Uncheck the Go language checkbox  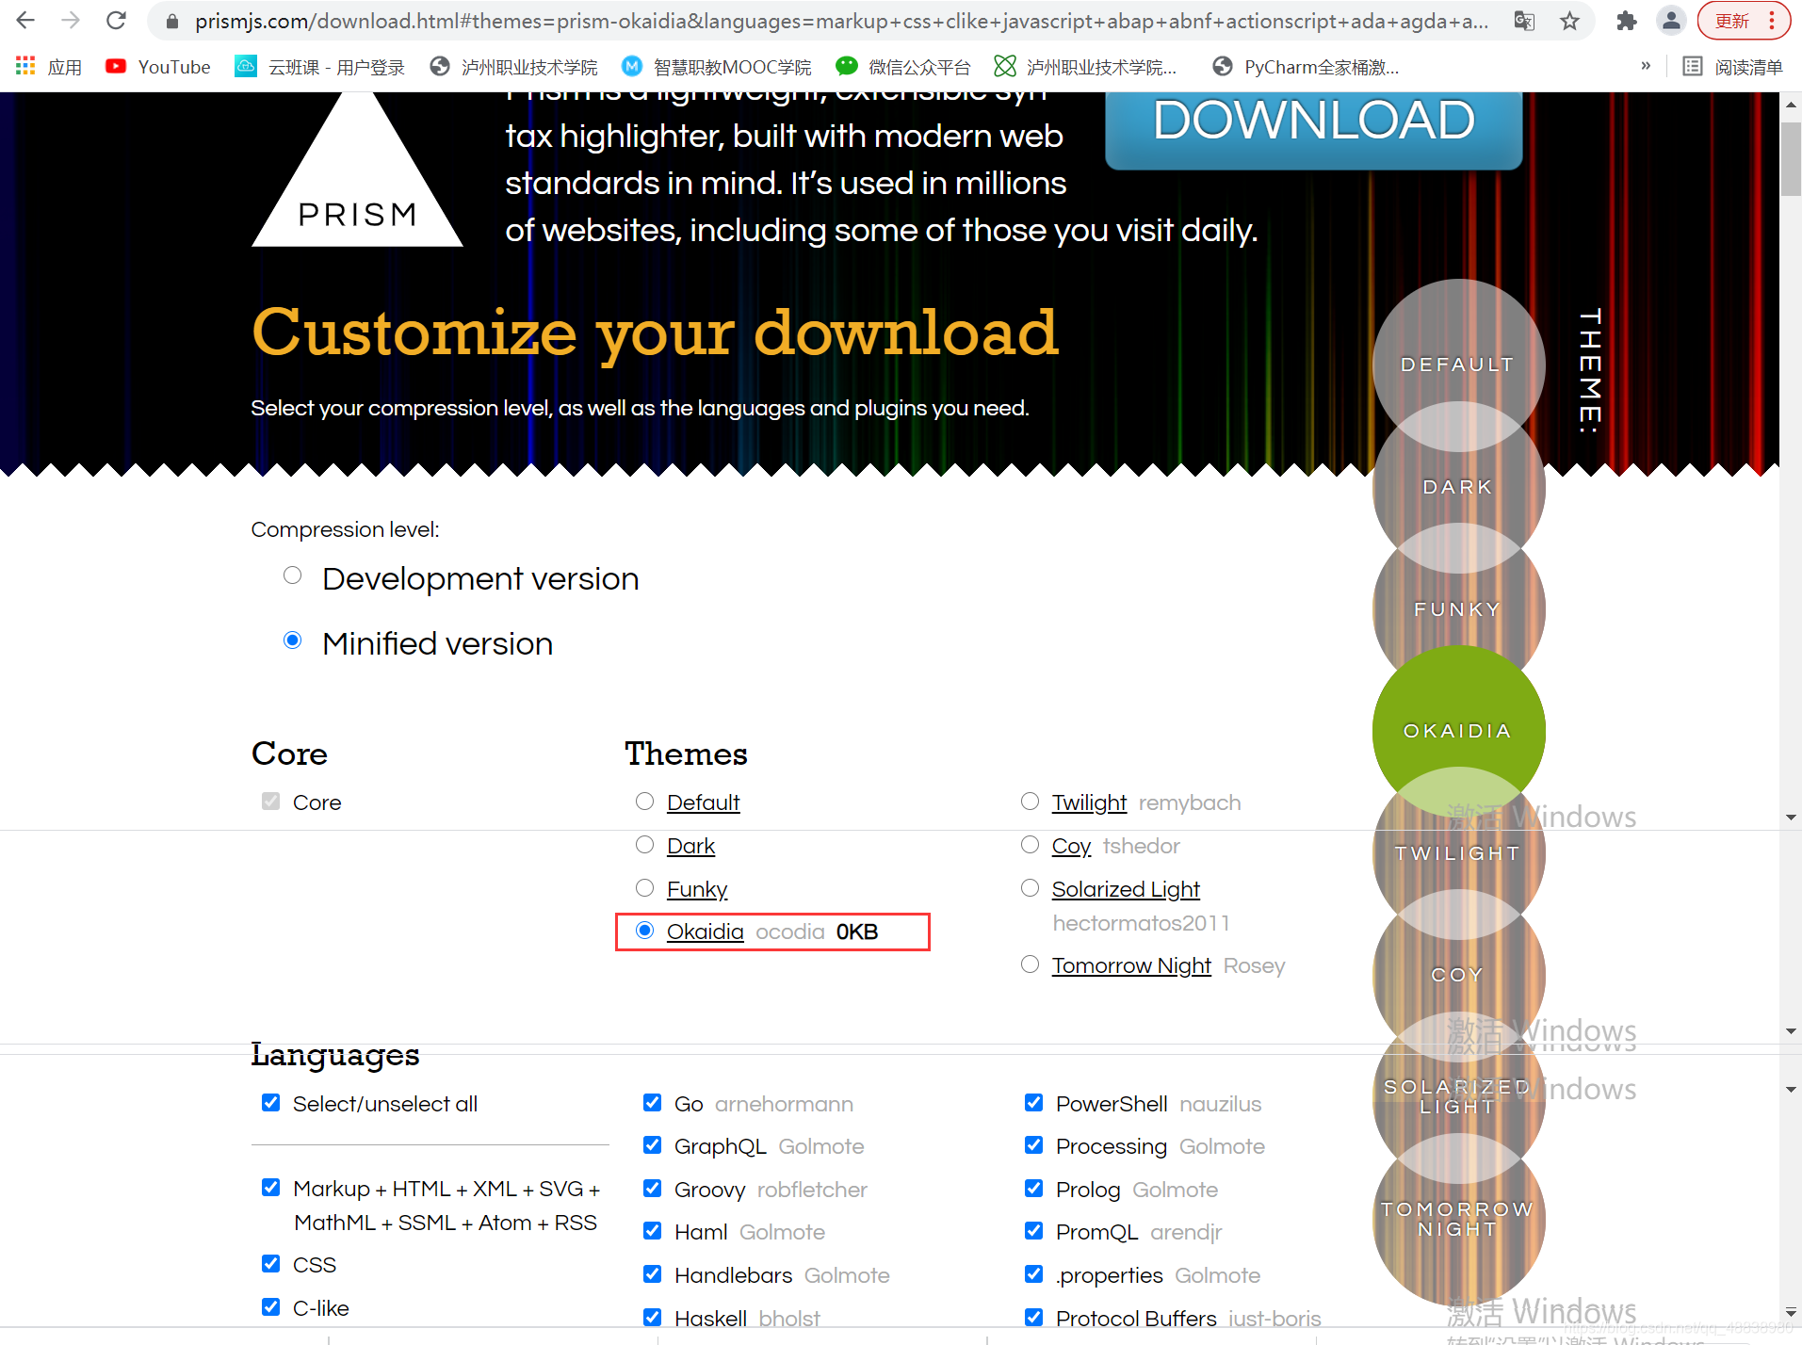[x=652, y=1102]
